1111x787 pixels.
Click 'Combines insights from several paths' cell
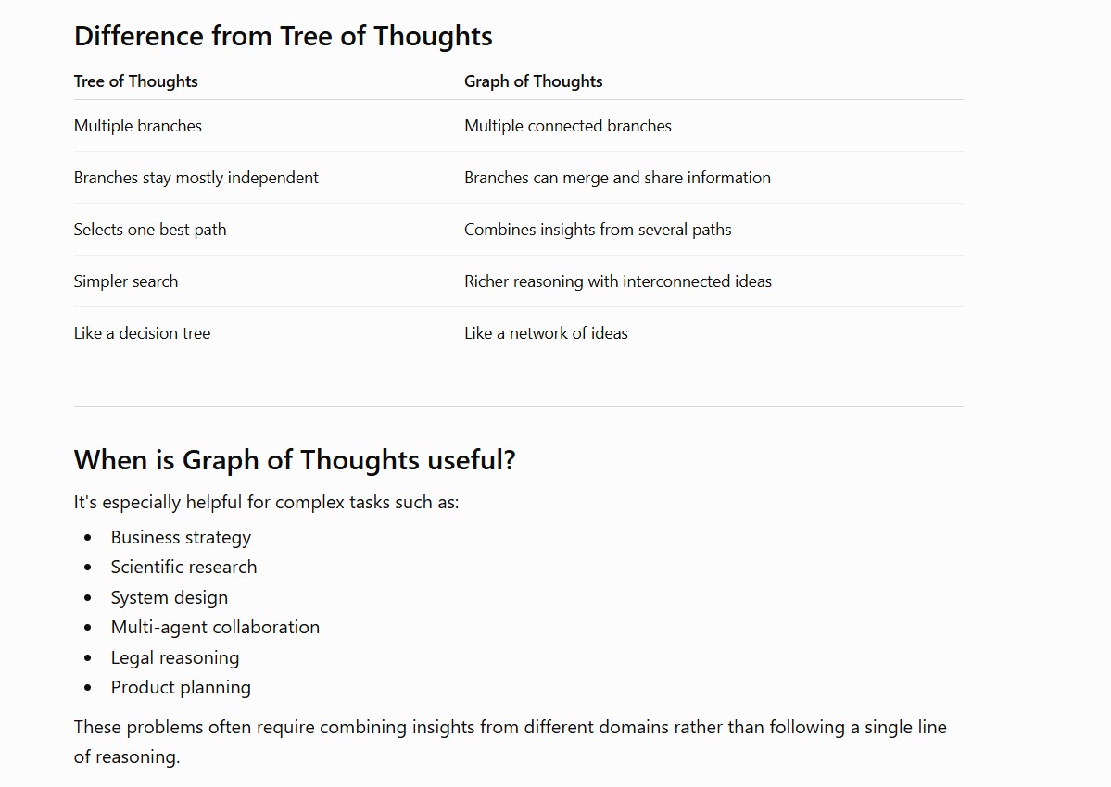pos(598,230)
